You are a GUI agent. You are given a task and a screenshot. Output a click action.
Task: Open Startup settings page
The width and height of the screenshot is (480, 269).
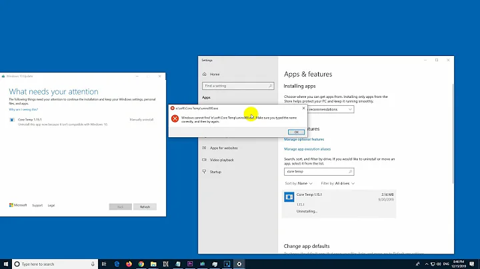[x=215, y=172]
